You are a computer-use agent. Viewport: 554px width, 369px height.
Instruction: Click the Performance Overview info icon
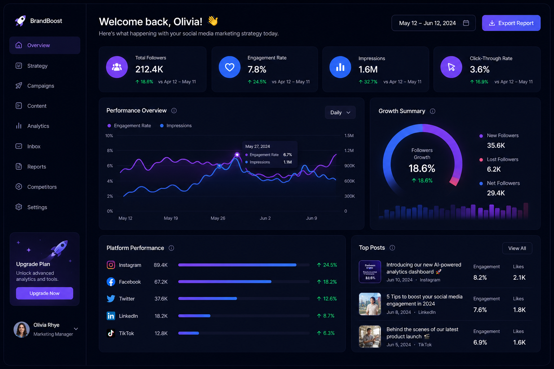[174, 111]
